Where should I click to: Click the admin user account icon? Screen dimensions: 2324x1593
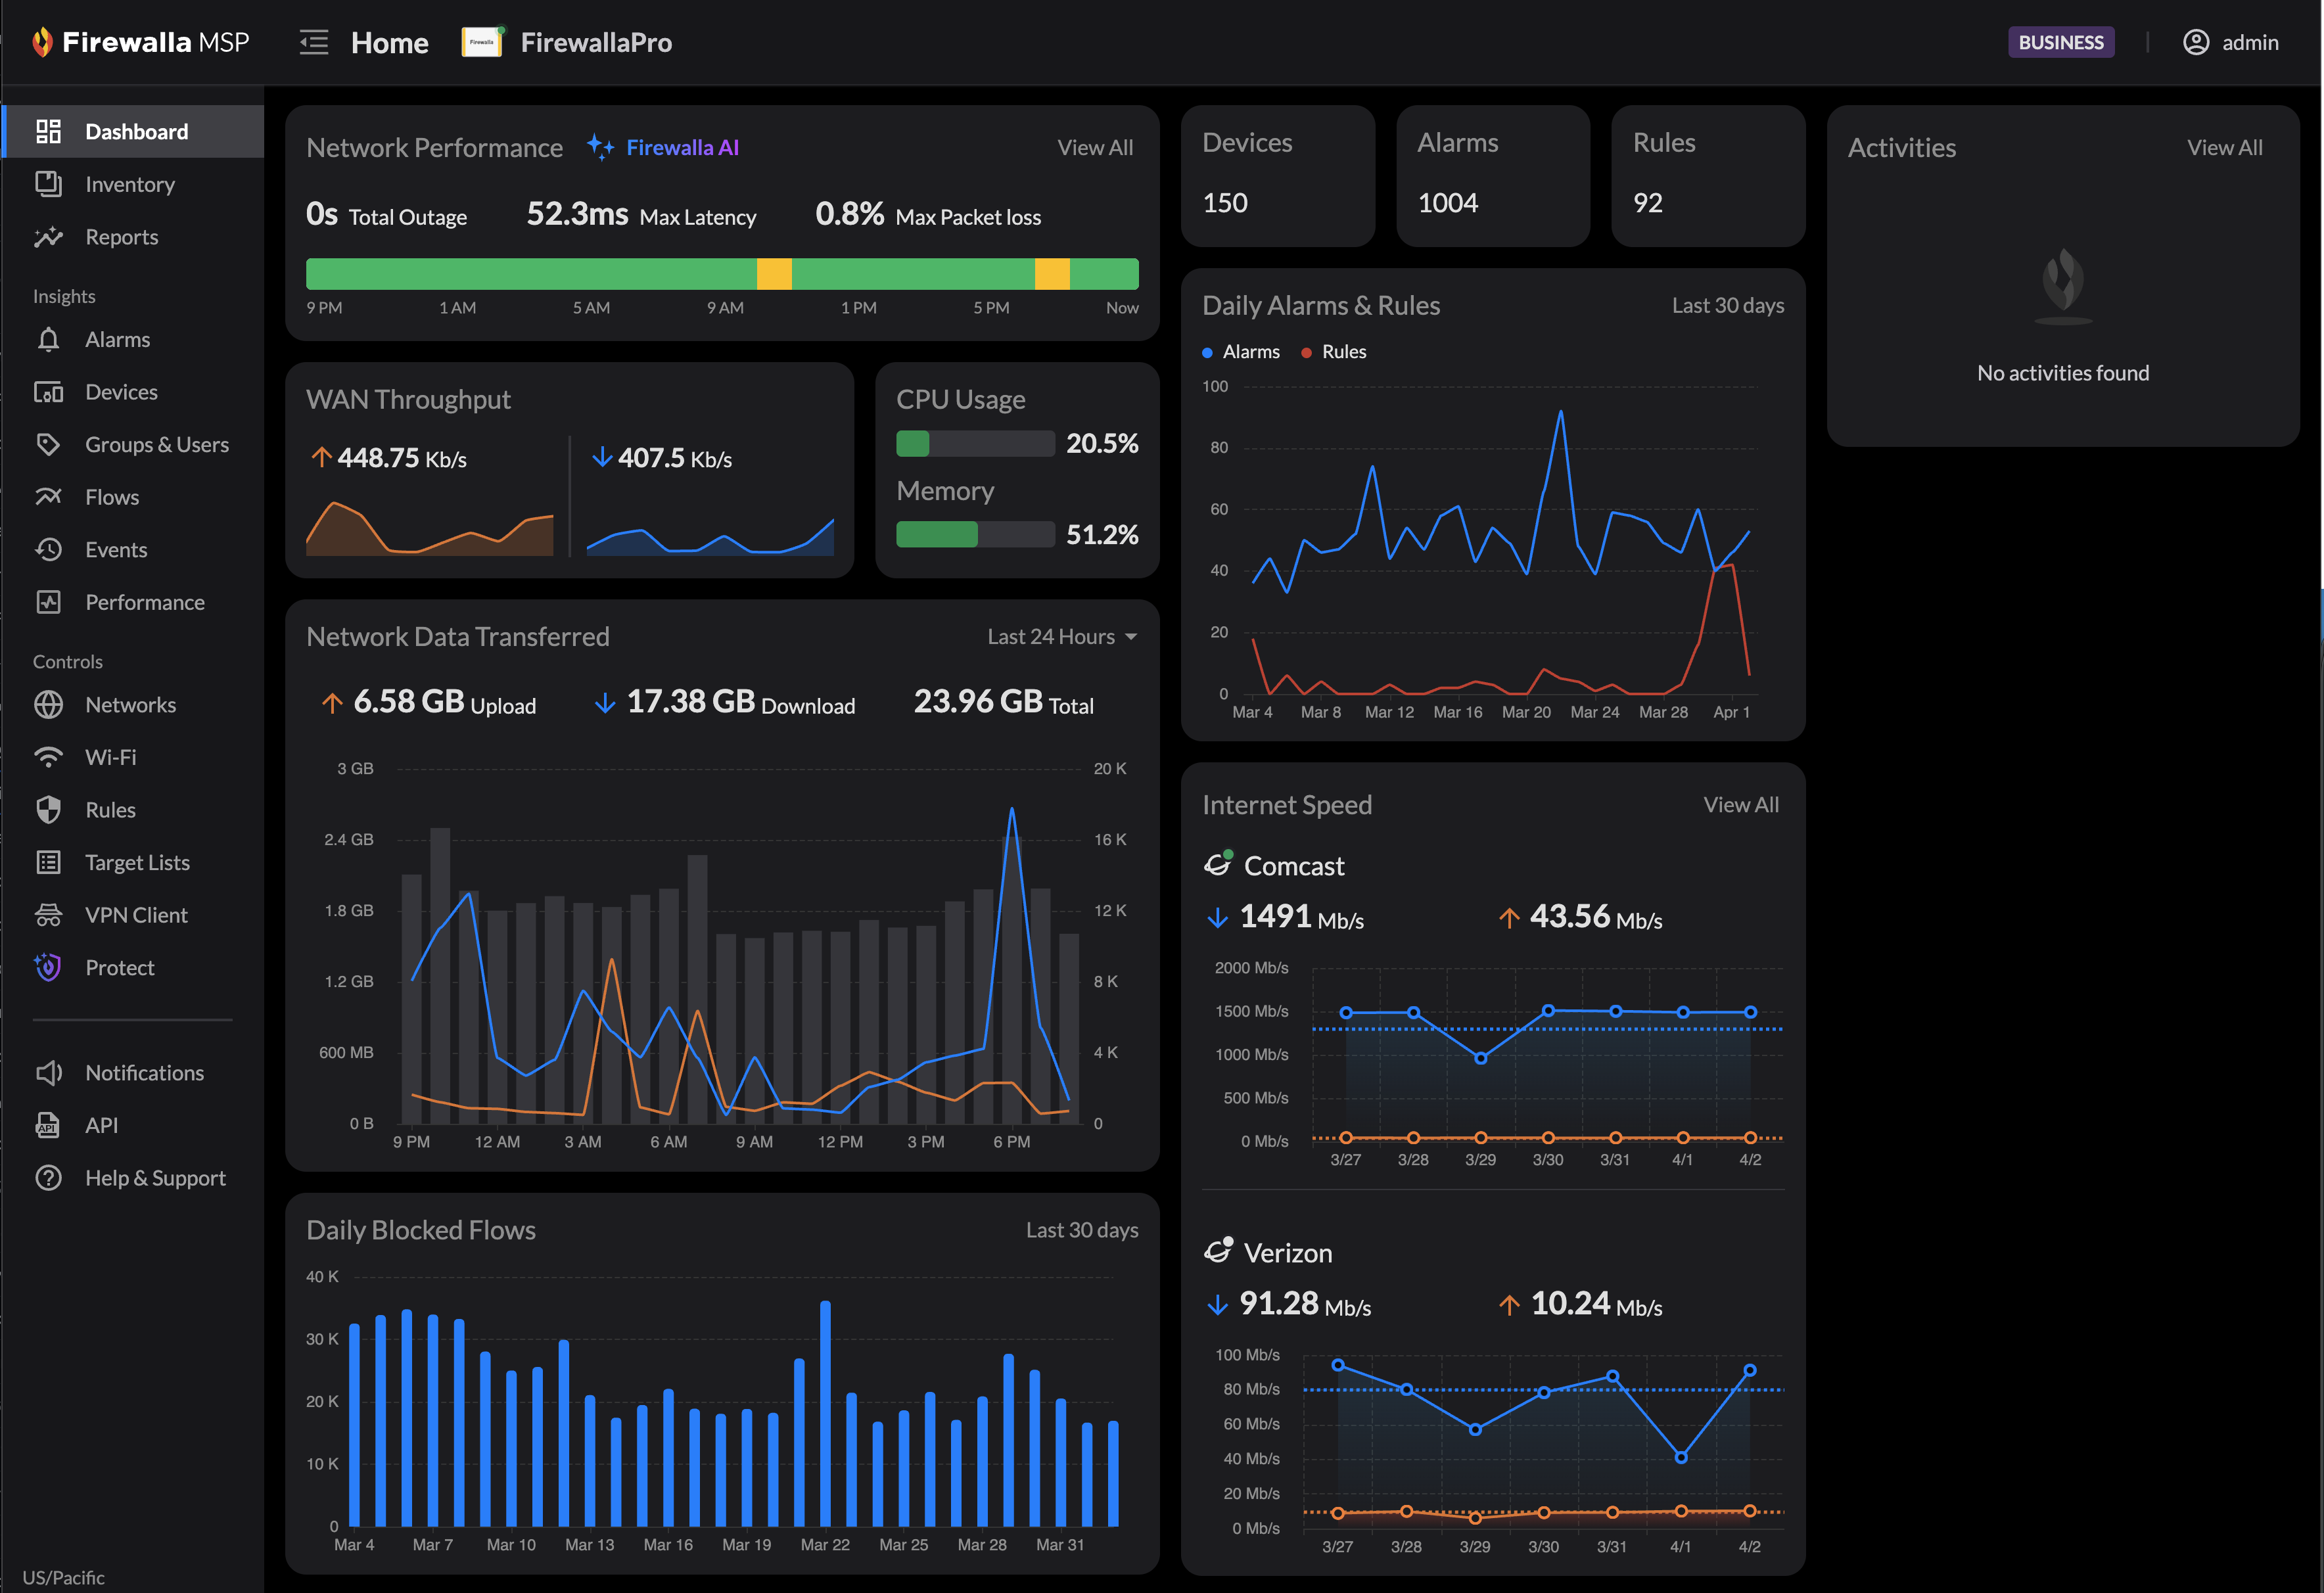pyautogui.click(x=2195, y=42)
